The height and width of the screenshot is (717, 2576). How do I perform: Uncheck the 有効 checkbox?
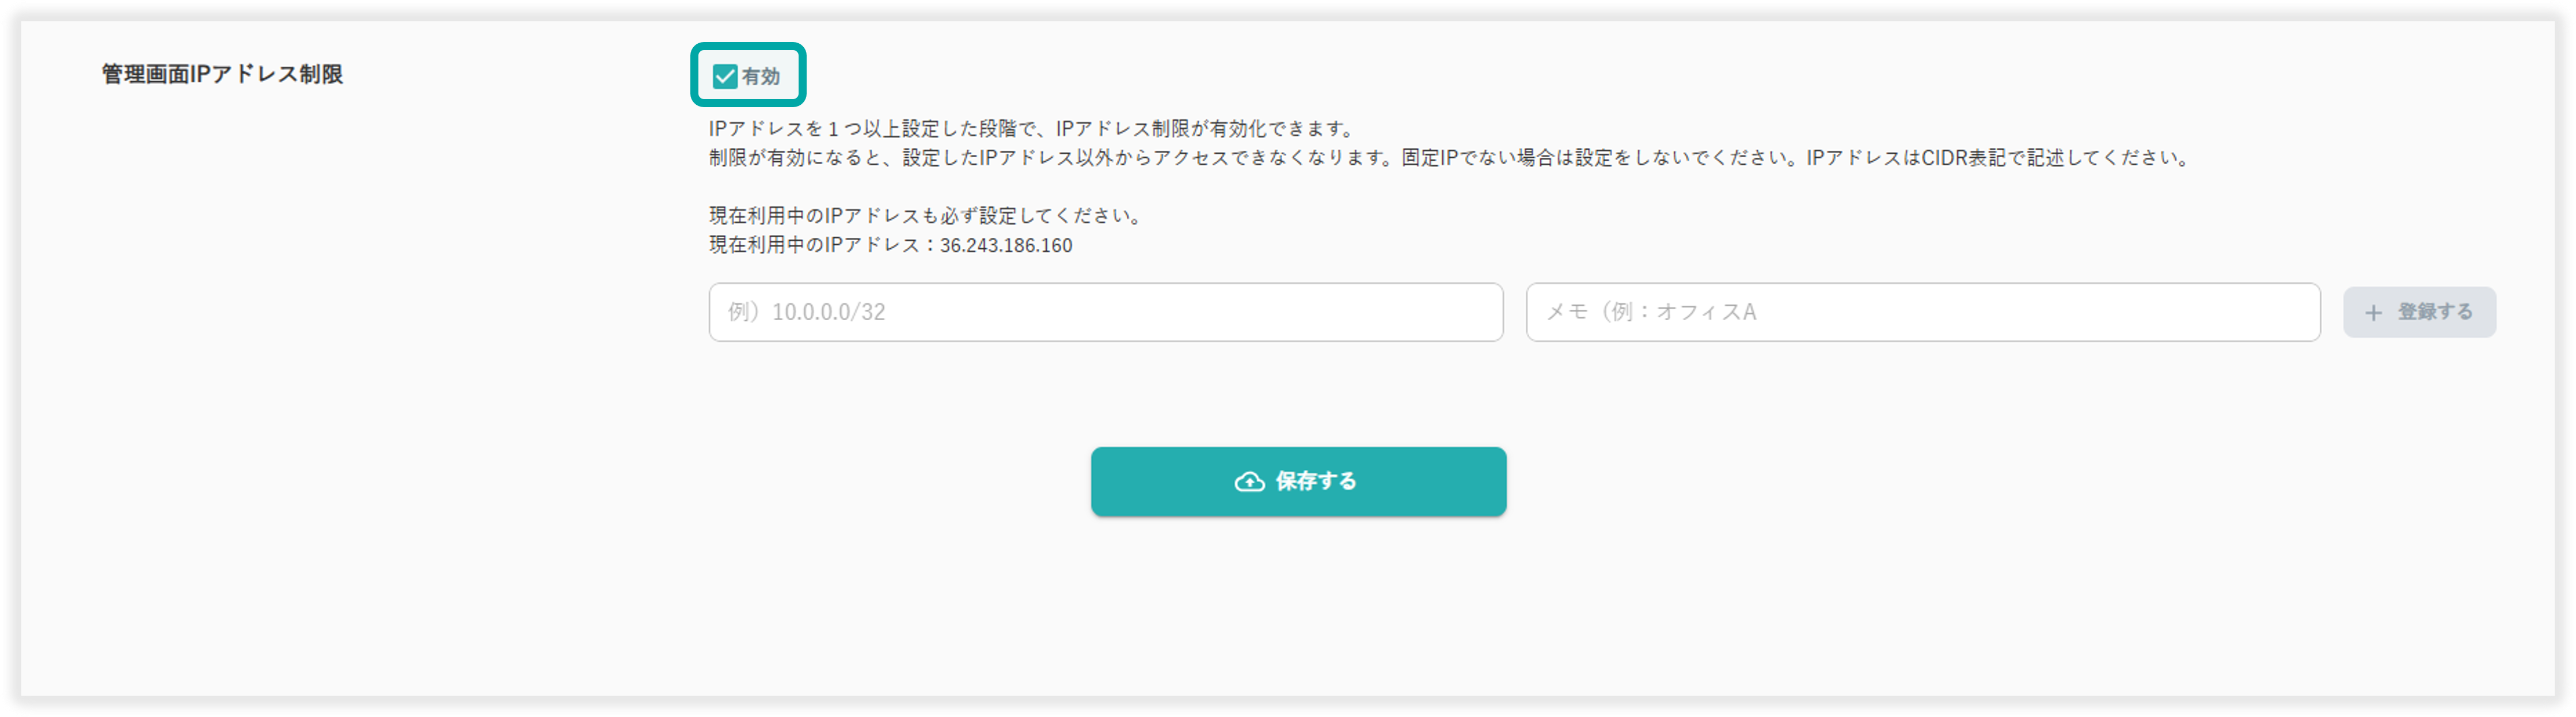[724, 76]
